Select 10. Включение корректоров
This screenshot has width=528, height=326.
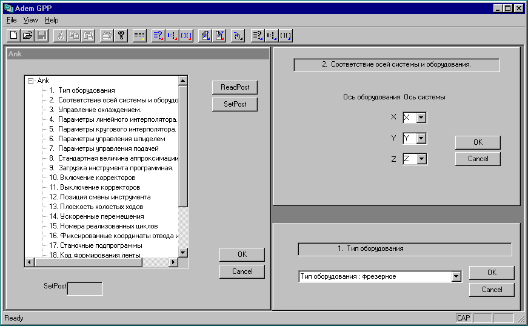92,178
